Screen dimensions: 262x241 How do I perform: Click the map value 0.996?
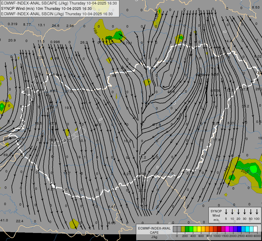coord(55,42)
